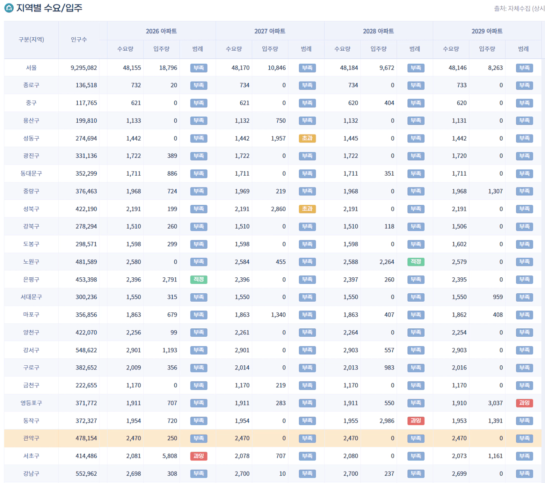Screen dimensions: 545x483
Task: Click 강서구 2026 move-in value 1,193
Action: coord(170,350)
